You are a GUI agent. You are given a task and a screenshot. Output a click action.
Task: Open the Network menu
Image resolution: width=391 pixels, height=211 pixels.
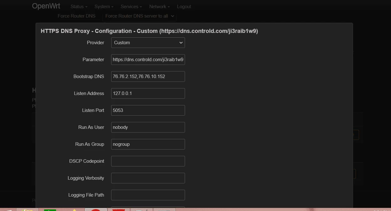tap(159, 7)
